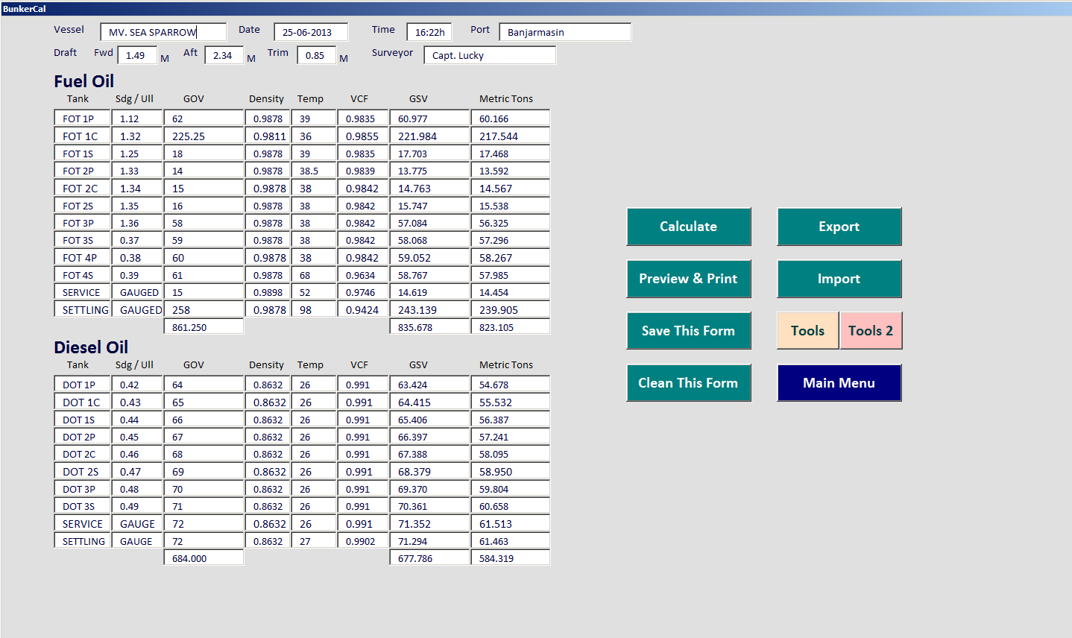Click Fuel Oil total GSV 835.678
1072x638 pixels.
pyautogui.click(x=430, y=327)
